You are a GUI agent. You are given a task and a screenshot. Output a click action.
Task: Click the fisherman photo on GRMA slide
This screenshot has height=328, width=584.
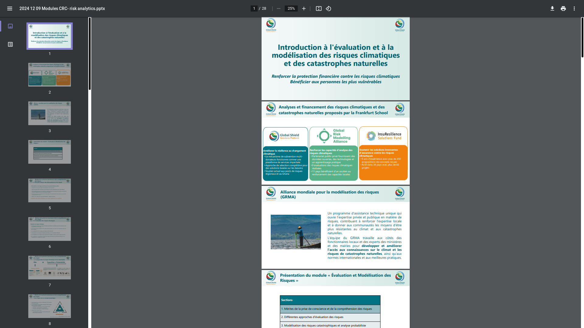(x=296, y=232)
